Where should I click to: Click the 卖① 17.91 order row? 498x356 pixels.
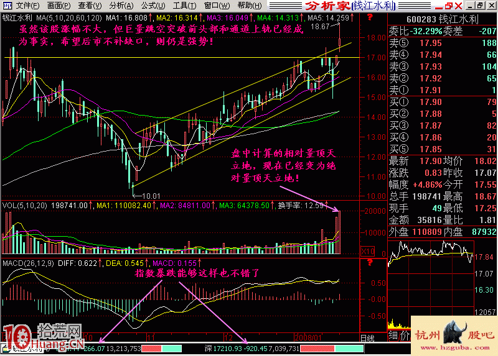point(443,90)
